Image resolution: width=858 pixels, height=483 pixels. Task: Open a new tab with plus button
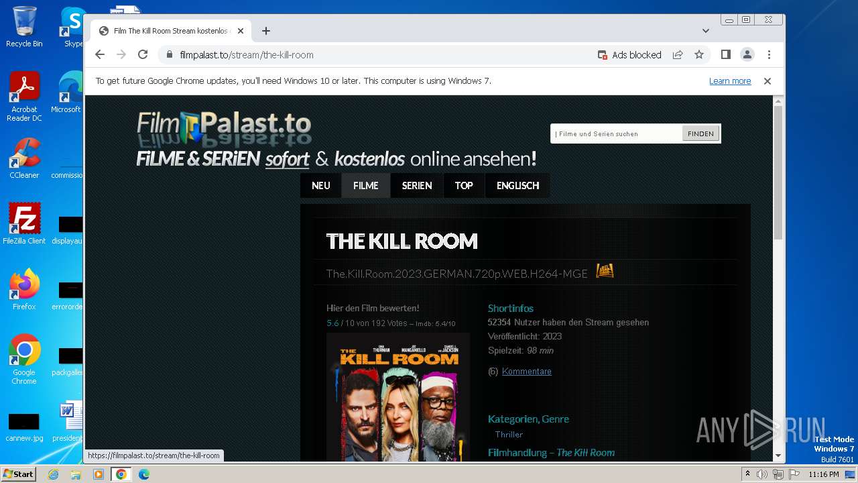click(x=266, y=31)
